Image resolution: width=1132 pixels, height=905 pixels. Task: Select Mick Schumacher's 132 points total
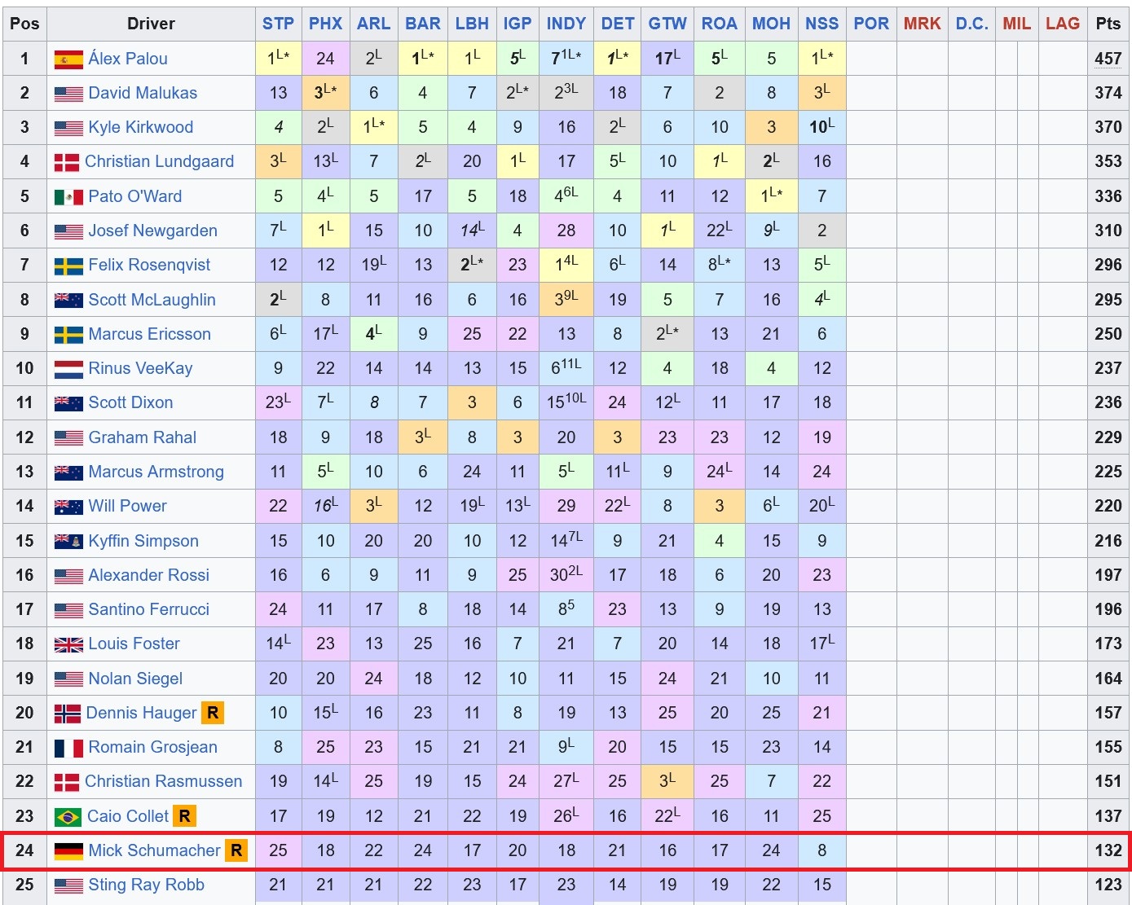tap(1108, 851)
